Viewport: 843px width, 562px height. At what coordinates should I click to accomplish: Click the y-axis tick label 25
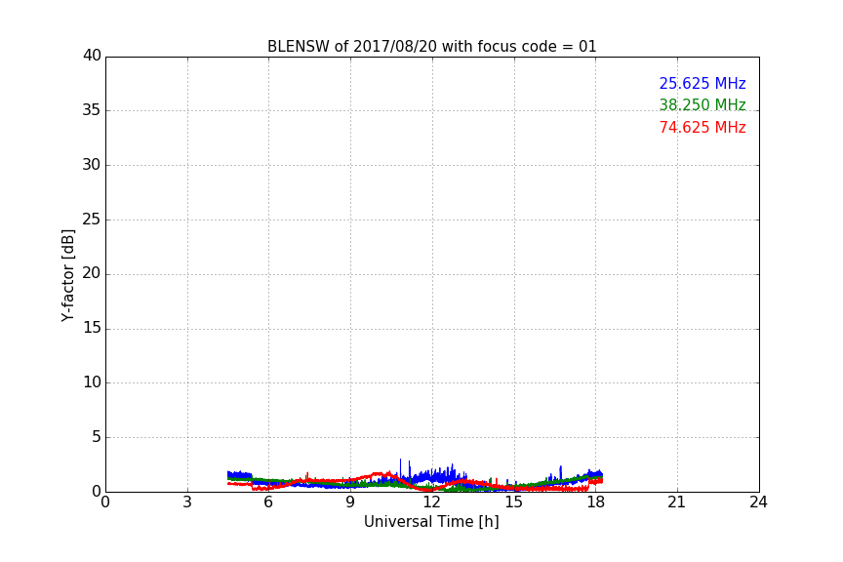(92, 220)
